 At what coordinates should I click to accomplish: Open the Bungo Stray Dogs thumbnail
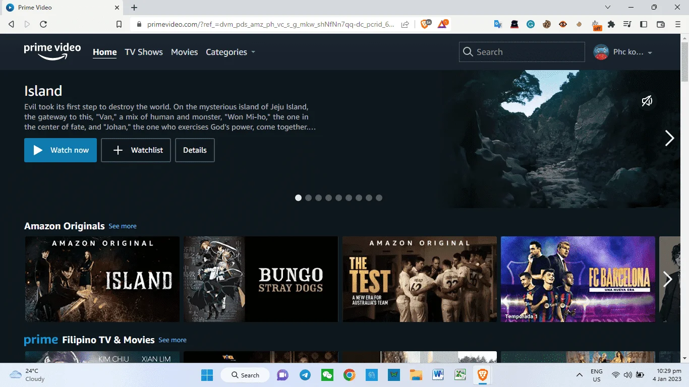[x=261, y=279]
